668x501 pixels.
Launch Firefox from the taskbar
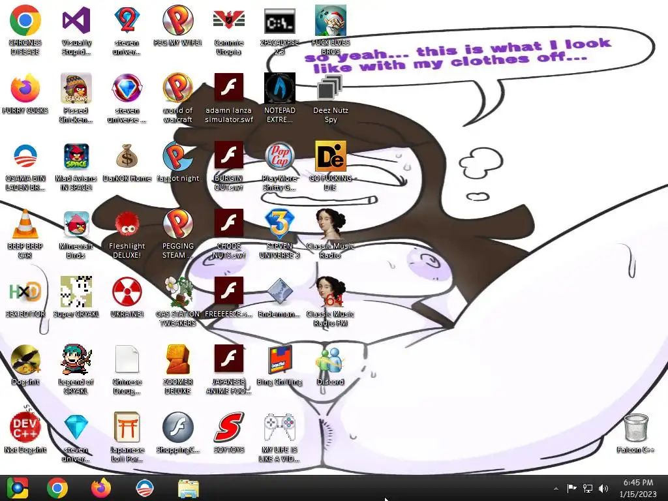click(x=101, y=488)
